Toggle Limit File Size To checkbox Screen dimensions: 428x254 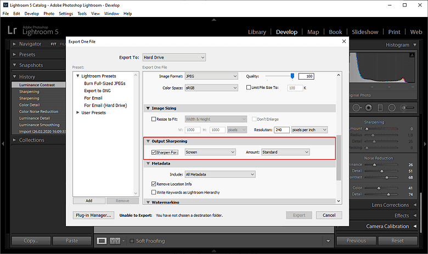point(249,88)
